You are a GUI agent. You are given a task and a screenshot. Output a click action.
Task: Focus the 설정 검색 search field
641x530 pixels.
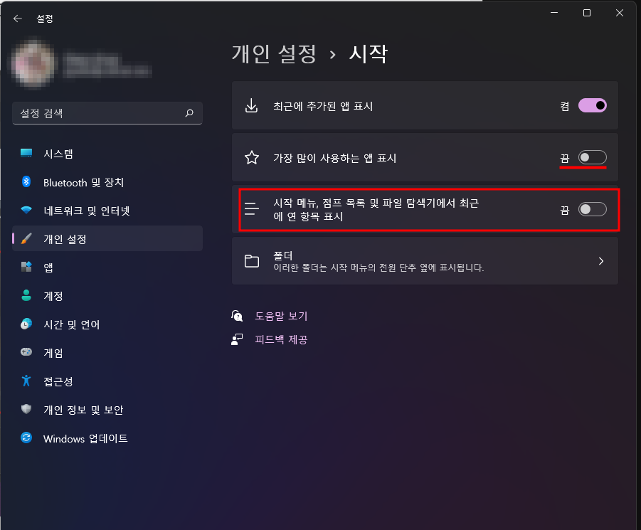coord(107,113)
